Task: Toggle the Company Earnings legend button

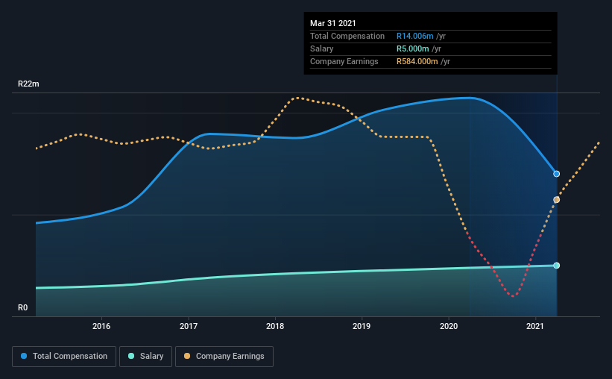Action: 224,357
